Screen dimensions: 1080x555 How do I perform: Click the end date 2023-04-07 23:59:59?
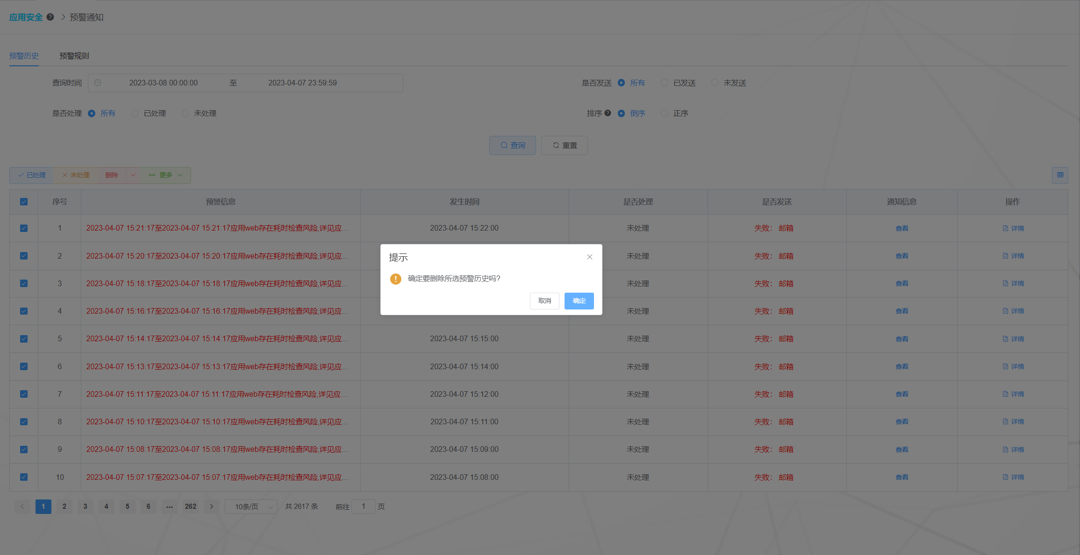click(302, 83)
